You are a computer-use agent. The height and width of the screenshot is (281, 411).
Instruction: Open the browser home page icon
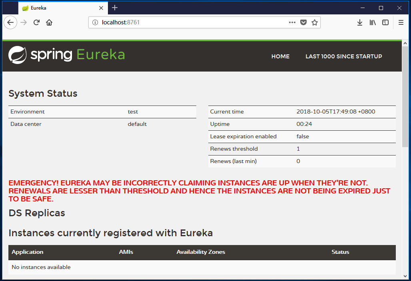49,22
